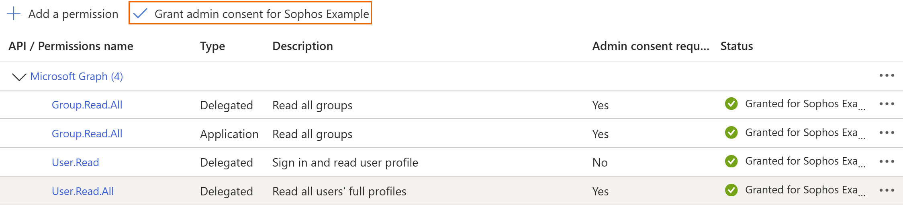Open more options for Microsoft Graph group
This screenshot has height=205, width=903.
887,76
